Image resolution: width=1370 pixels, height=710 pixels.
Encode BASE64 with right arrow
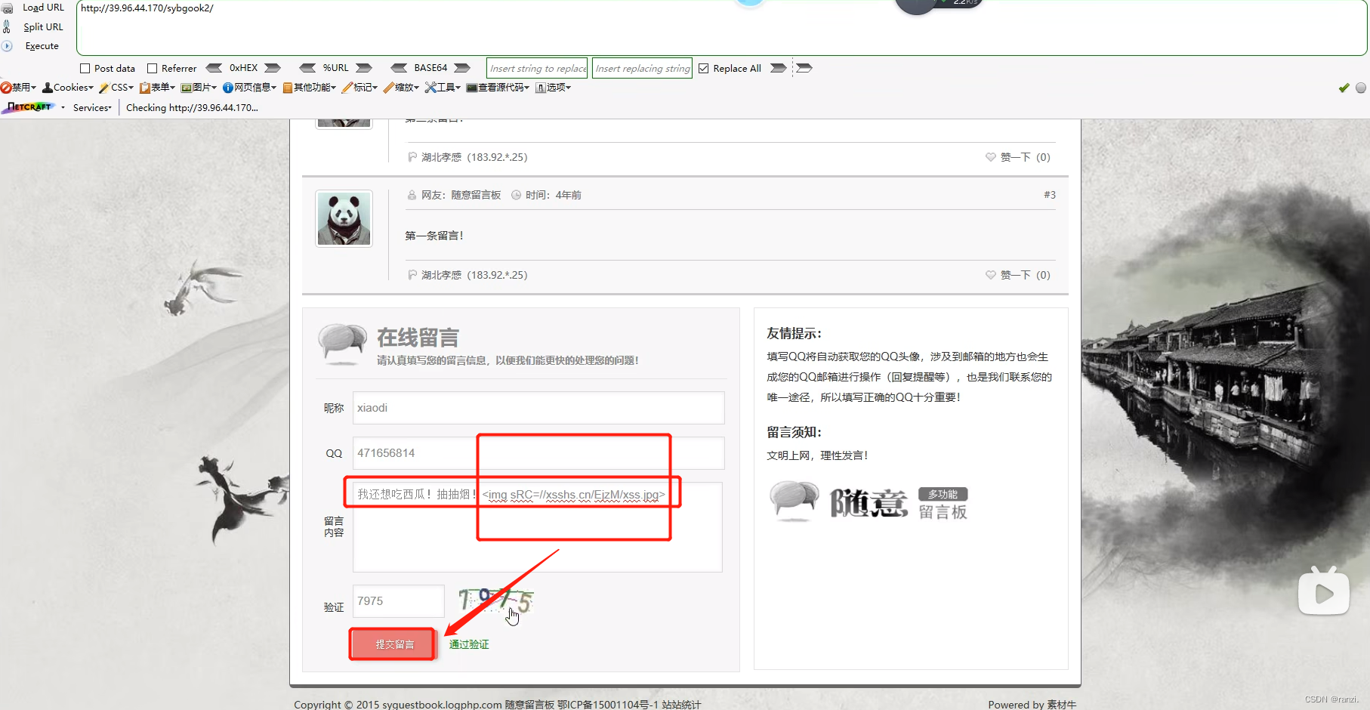462,68
